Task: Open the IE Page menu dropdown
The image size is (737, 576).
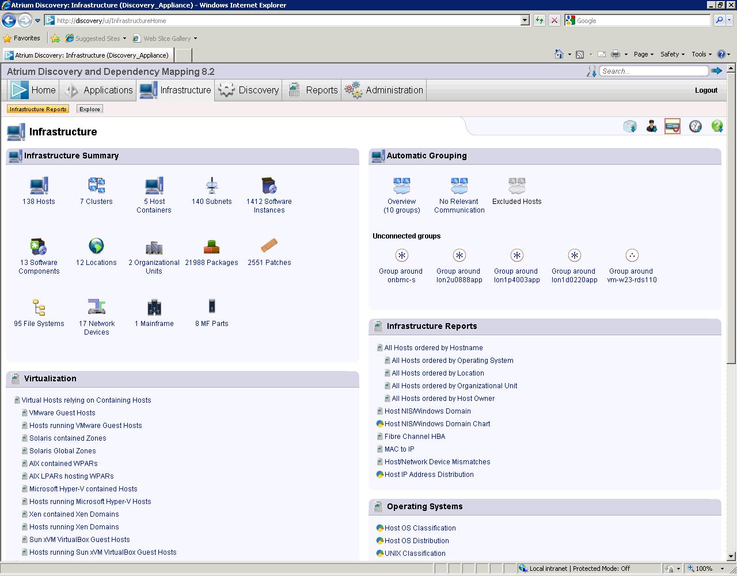Action: pyautogui.click(x=644, y=54)
